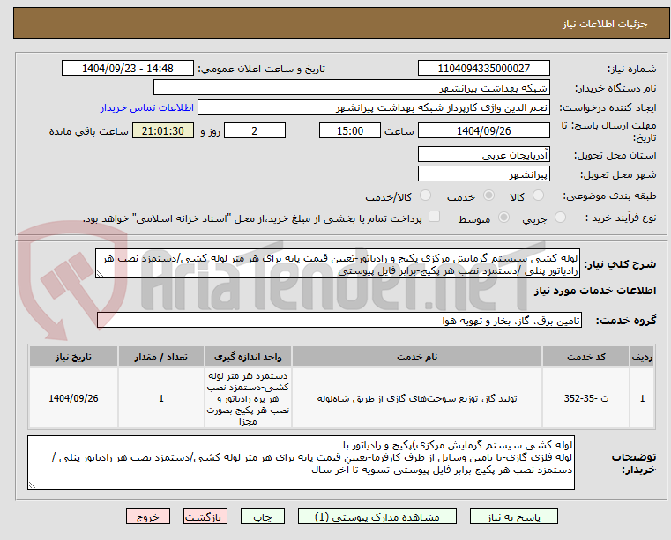Image resolution: width=671 pixels, height=540 pixels.
Task: Click table date cell 1404/09/26
Action: [73, 398]
